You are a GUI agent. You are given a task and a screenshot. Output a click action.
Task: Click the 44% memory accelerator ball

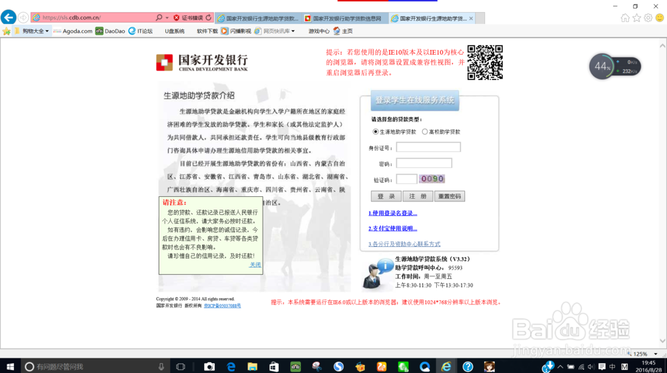click(x=602, y=66)
